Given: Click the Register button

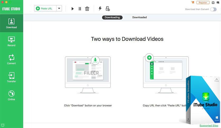Looking at the screenshot, I should (203, 3).
